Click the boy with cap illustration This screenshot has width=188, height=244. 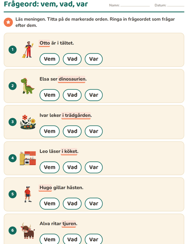[28, 194]
